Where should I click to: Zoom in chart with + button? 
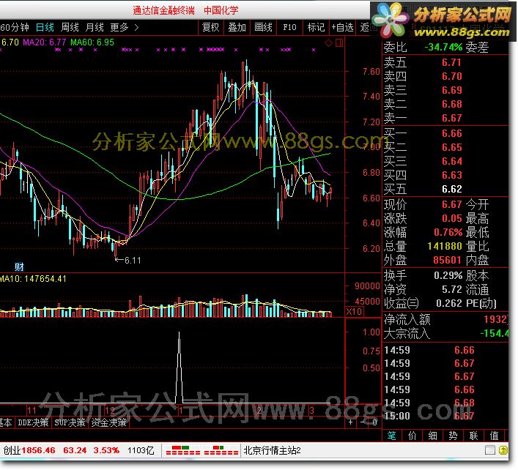[x=350, y=422]
